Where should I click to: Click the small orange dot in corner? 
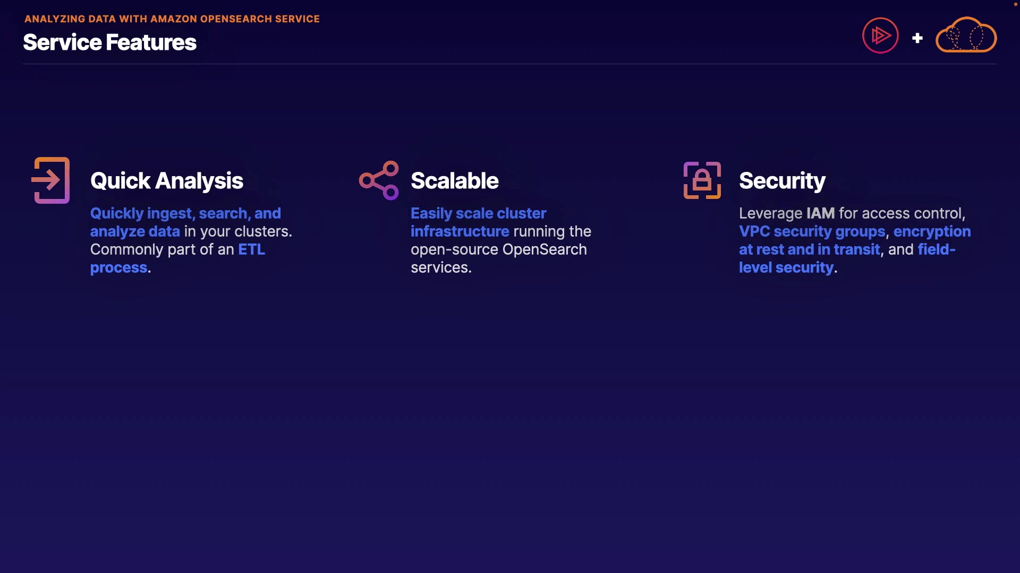1015,4
